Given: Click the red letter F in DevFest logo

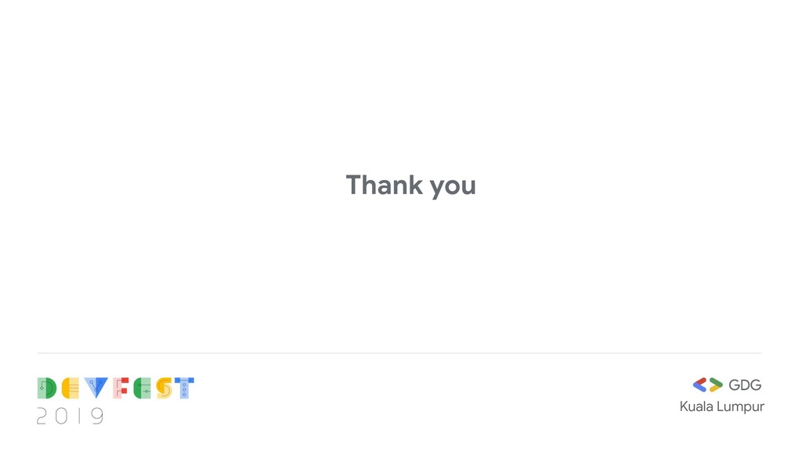Looking at the screenshot, I should [x=121, y=388].
